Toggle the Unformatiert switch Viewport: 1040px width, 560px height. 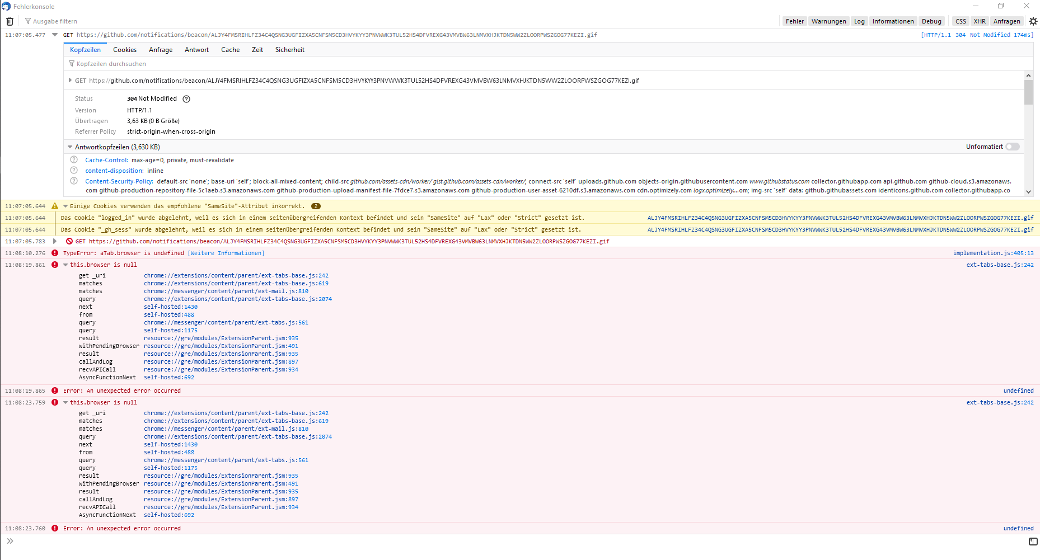pos(1011,147)
